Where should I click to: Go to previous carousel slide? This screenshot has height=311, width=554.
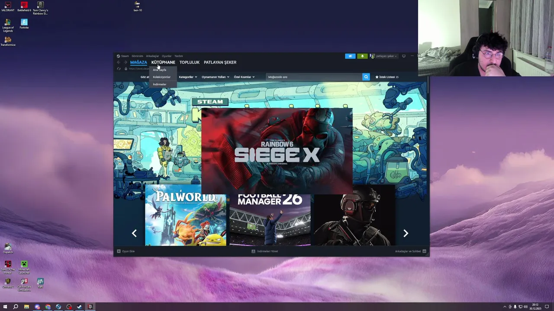(x=134, y=233)
